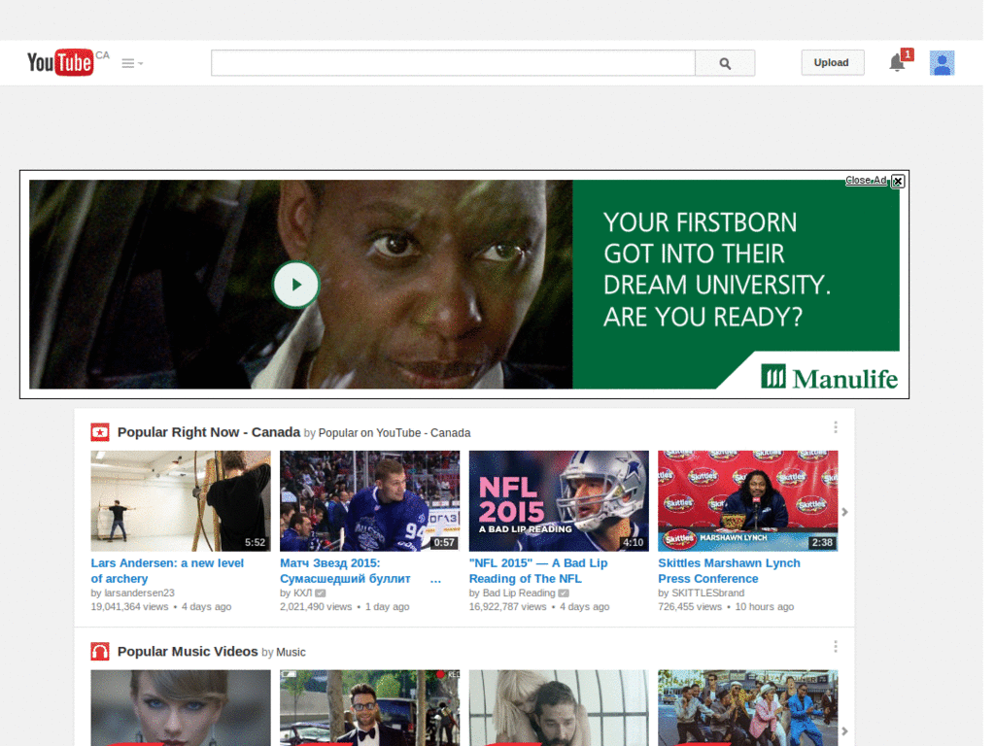Click the Popular Right Now star icon
The height and width of the screenshot is (746, 995).
point(100,432)
